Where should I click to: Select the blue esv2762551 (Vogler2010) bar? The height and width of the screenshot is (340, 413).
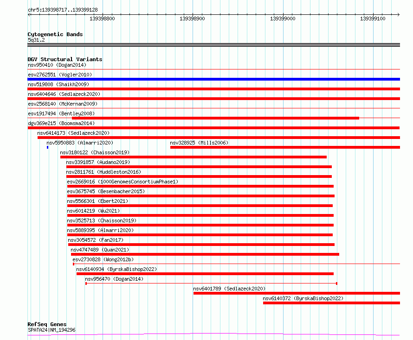pyautogui.click(x=213, y=79)
